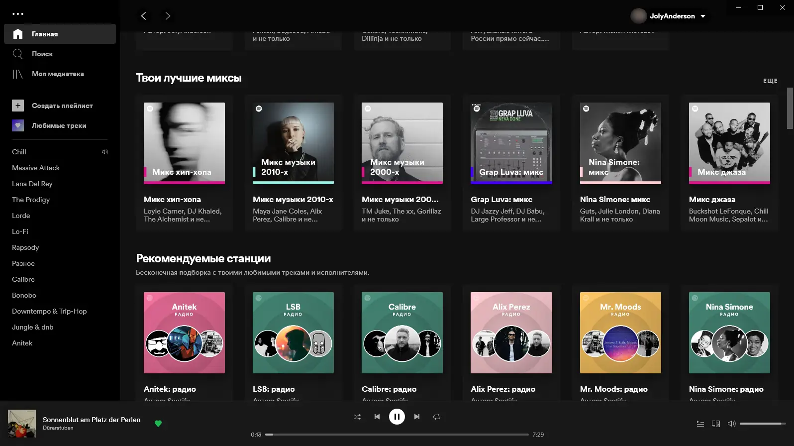The height and width of the screenshot is (446, 794).
Task: Adjust the volume slider
Action: coord(763,424)
